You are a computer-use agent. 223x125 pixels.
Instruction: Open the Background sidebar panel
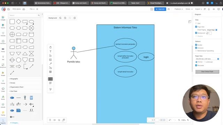pyautogui.click(x=3, y=66)
